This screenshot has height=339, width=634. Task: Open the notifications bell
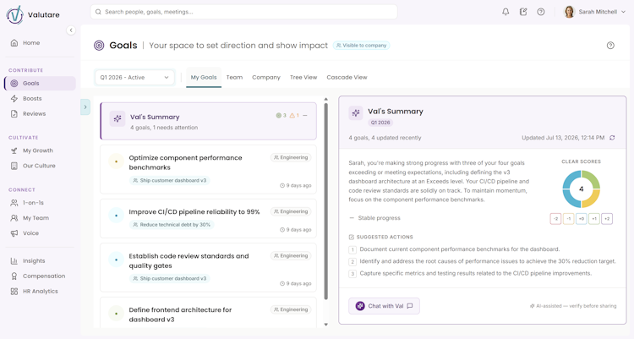tap(506, 12)
